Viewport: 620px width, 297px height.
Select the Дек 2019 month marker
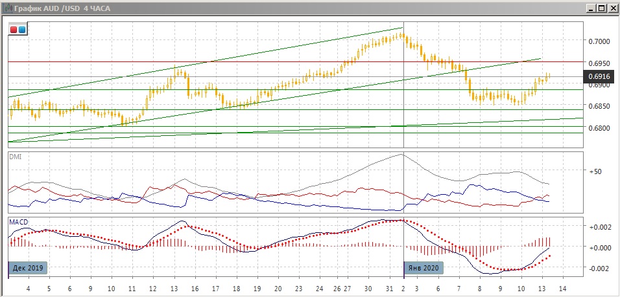pyautogui.click(x=28, y=267)
